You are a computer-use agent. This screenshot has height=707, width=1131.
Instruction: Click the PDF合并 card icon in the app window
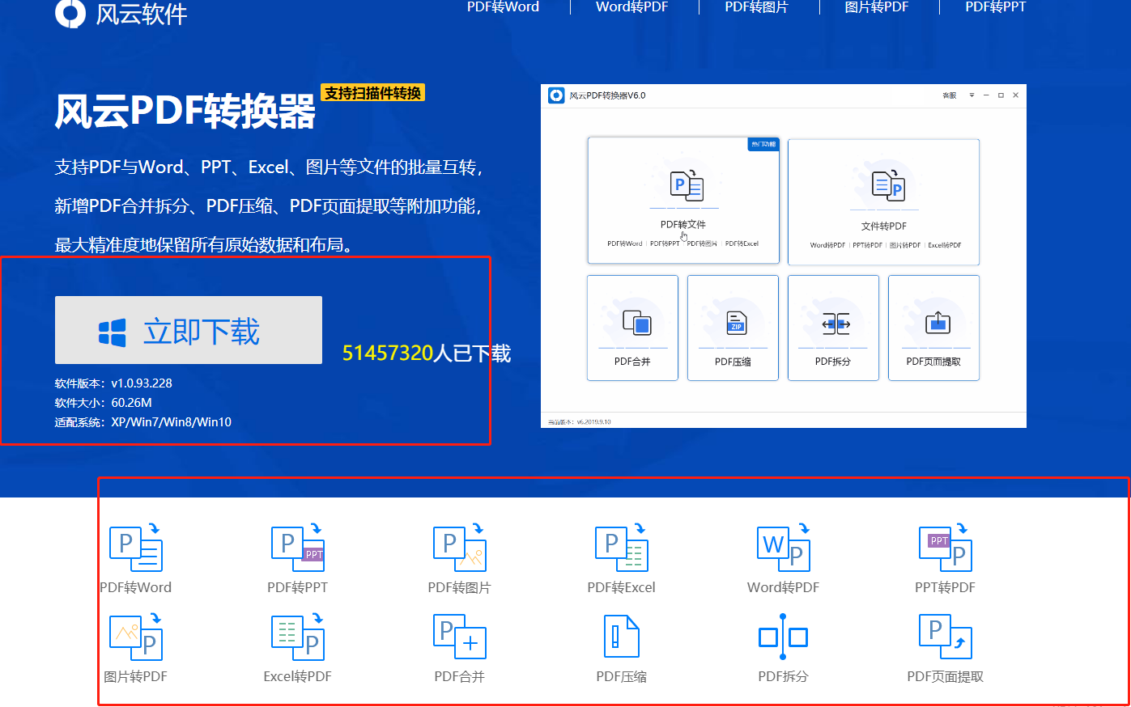coord(637,323)
